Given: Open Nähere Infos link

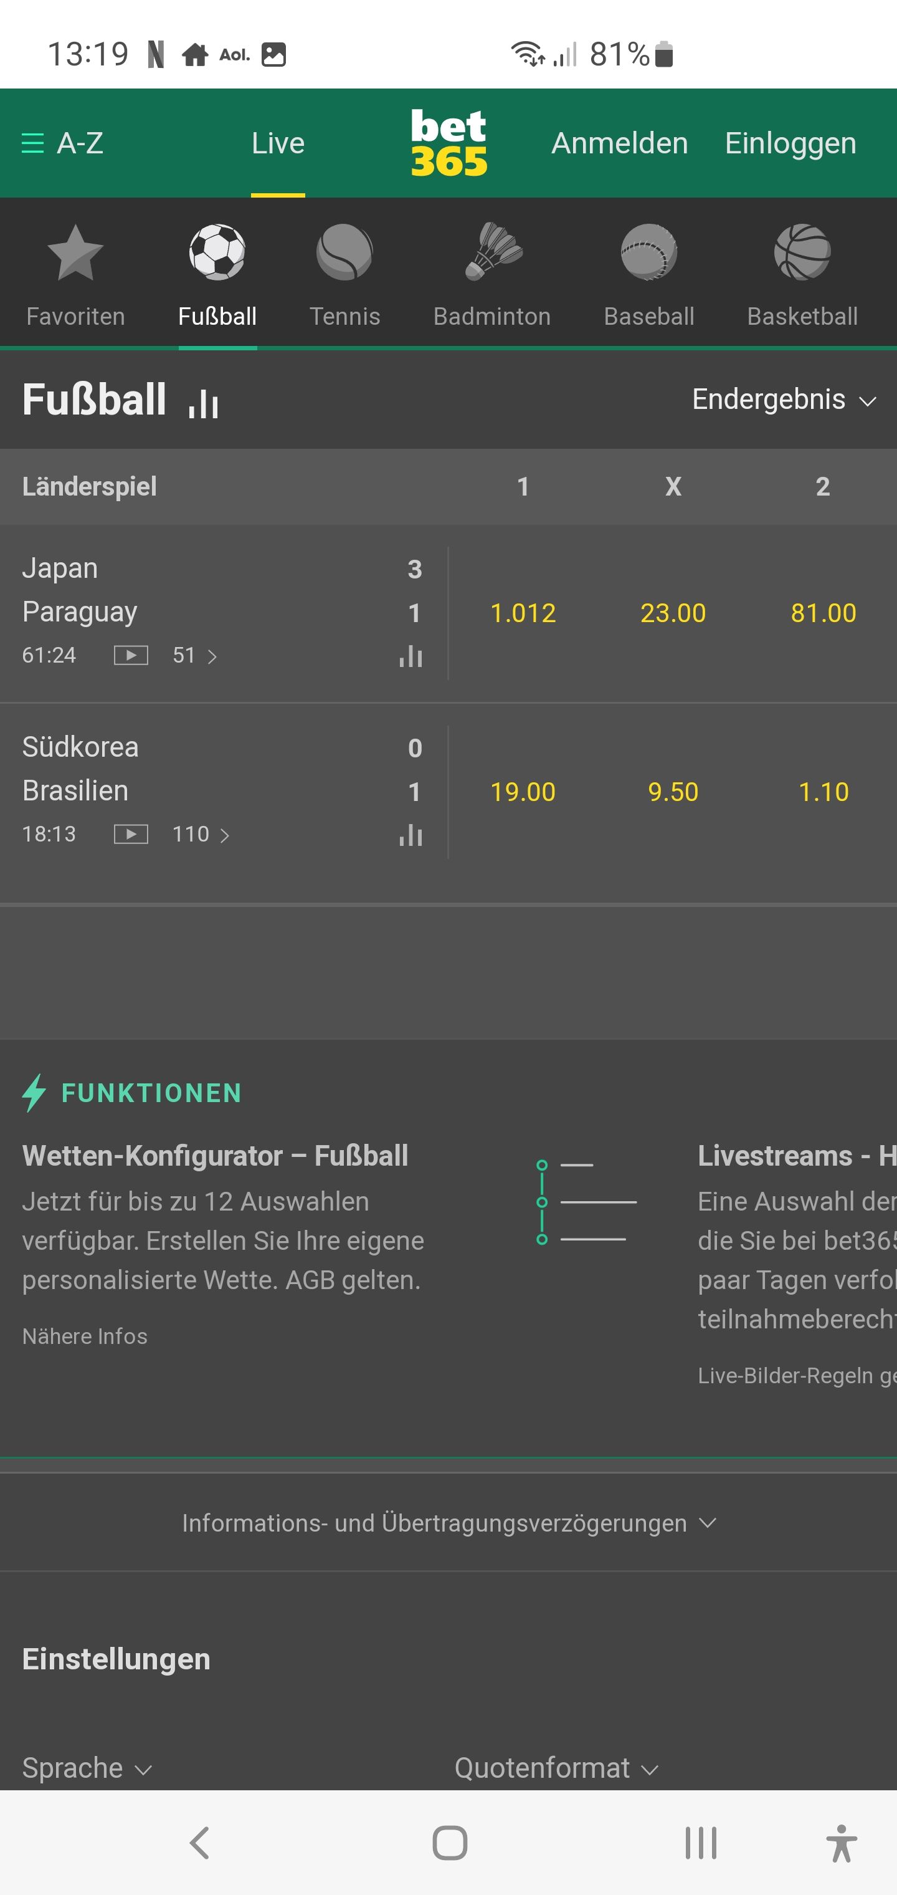Looking at the screenshot, I should pyautogui.click(x=85, y=1336).
